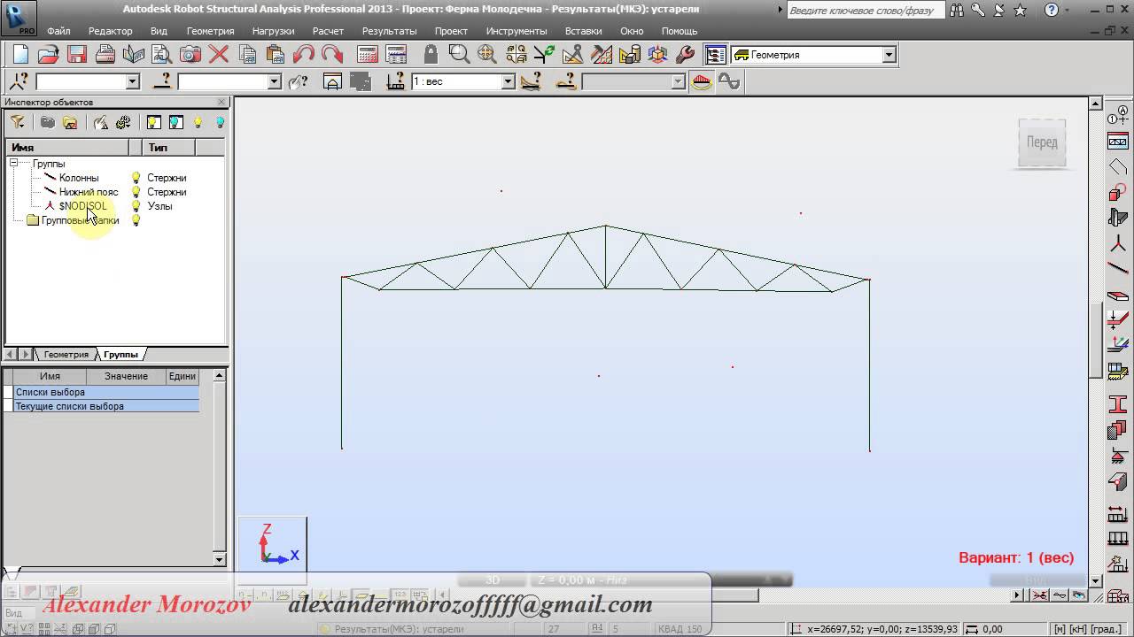Screen dimensions: 1134x637
Task: Click the Значение column header
Action: tap(126, 376)
